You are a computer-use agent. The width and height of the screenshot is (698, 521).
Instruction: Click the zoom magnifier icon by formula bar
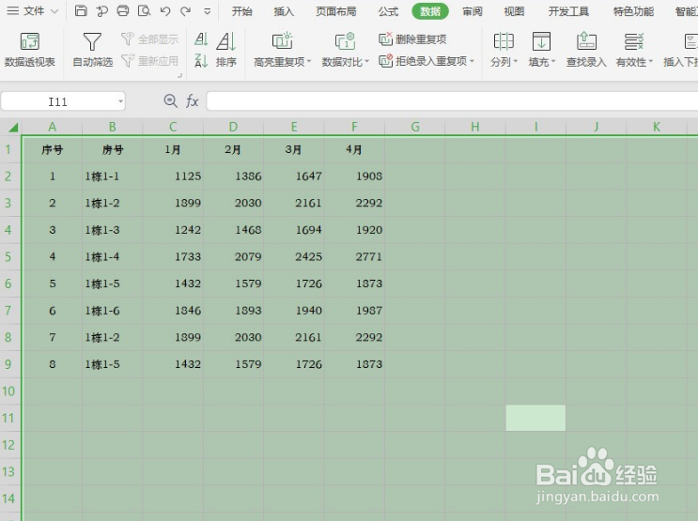coord(170,101)
